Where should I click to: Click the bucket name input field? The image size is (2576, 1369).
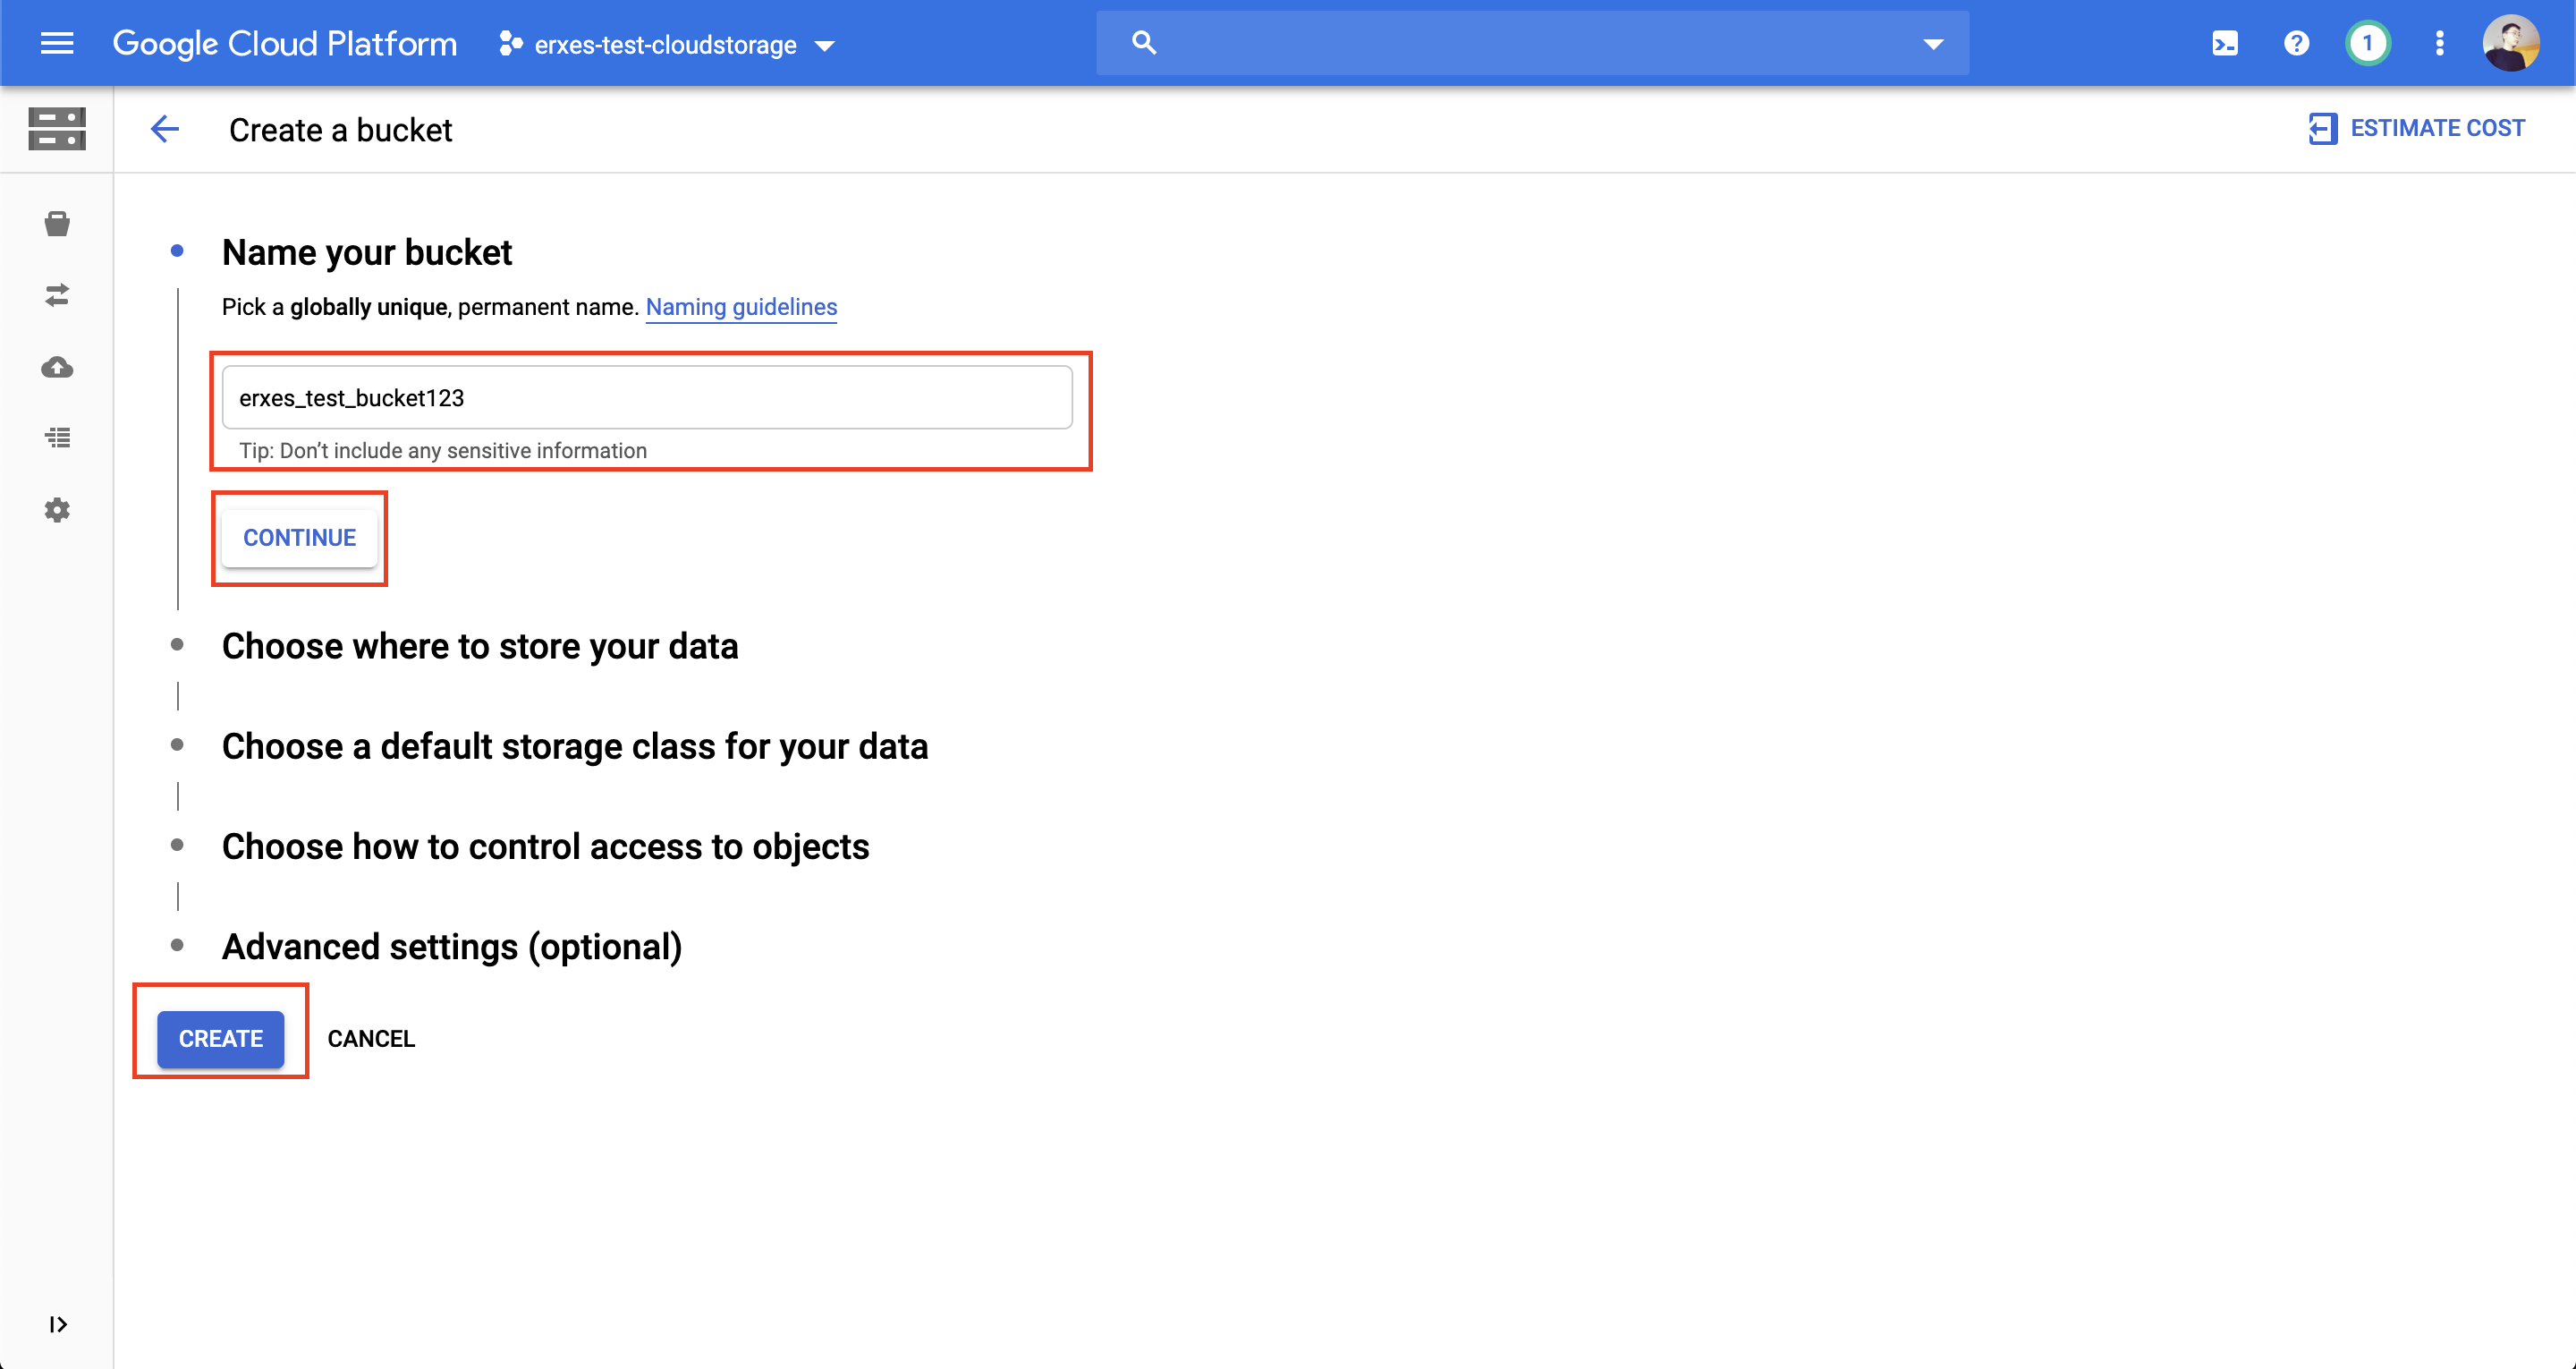pyautogui.click(x=647, y=397)
